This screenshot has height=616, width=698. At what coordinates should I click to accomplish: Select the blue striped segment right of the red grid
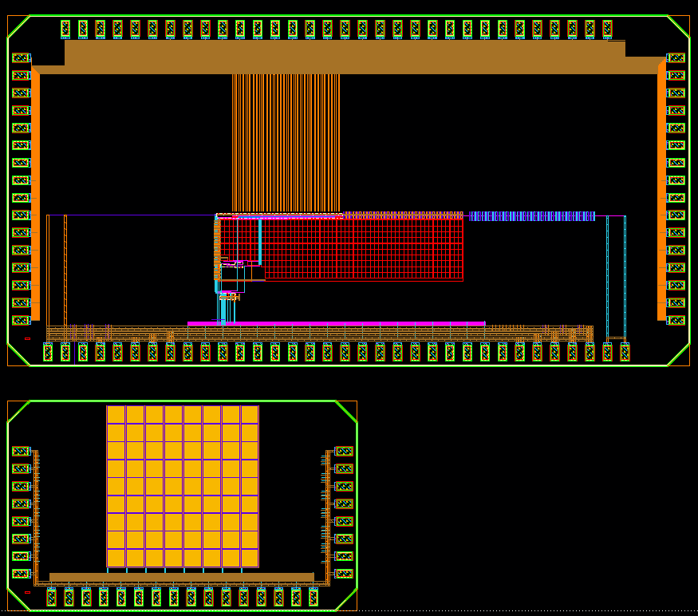click(531, 216)
